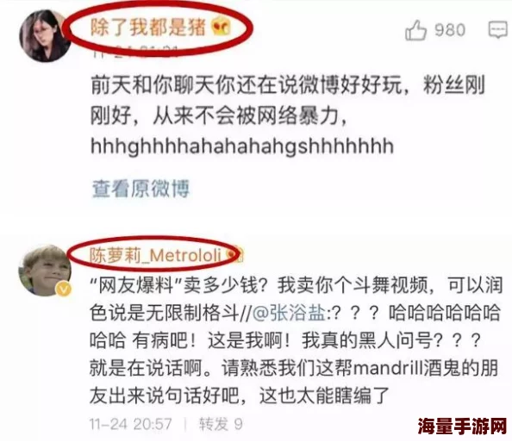This screenshot has width=512, height=442.
Task: Click the first comment text starting 前天和你聊天
Action: pyautogui.click(x=287, y=101)
